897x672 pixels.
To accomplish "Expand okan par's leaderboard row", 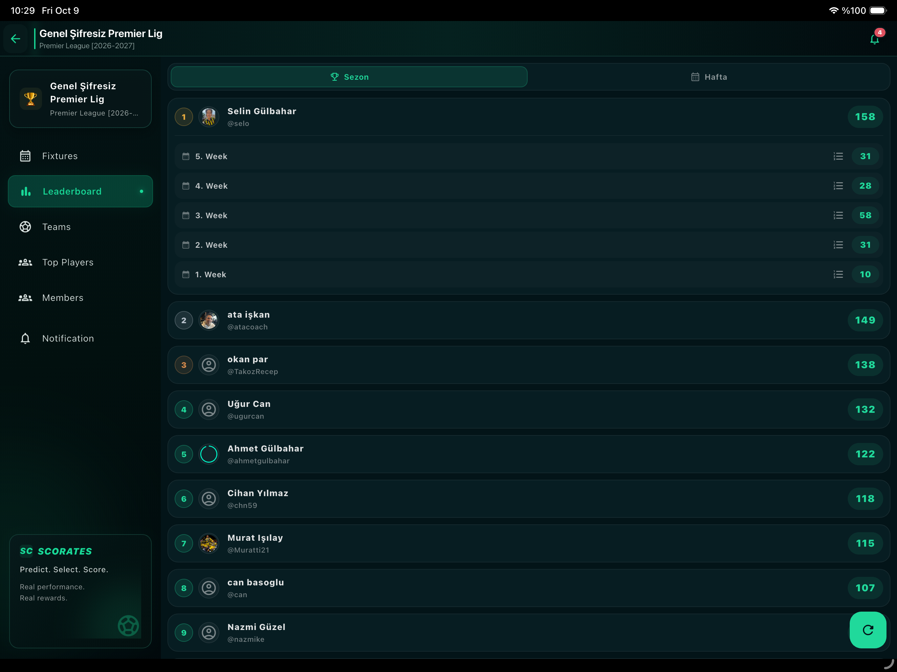I will (x=529, y=365).
